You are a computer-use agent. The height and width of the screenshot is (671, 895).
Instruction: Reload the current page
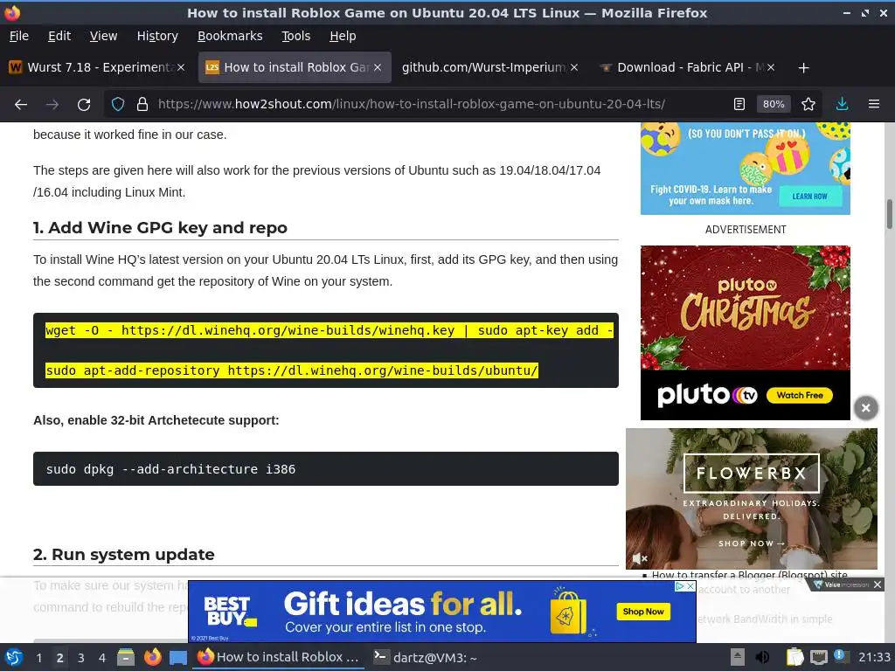point(84,105)
